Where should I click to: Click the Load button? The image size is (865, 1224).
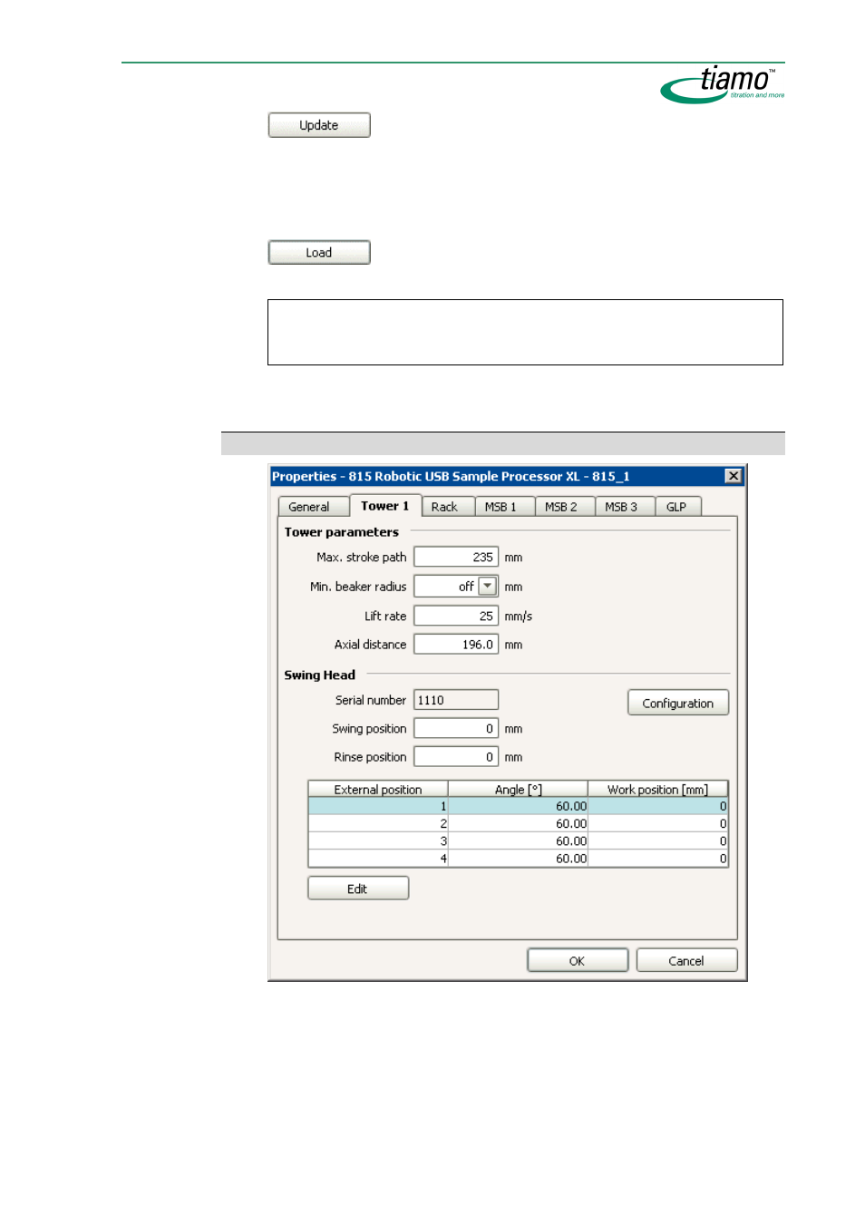[319, 252]
